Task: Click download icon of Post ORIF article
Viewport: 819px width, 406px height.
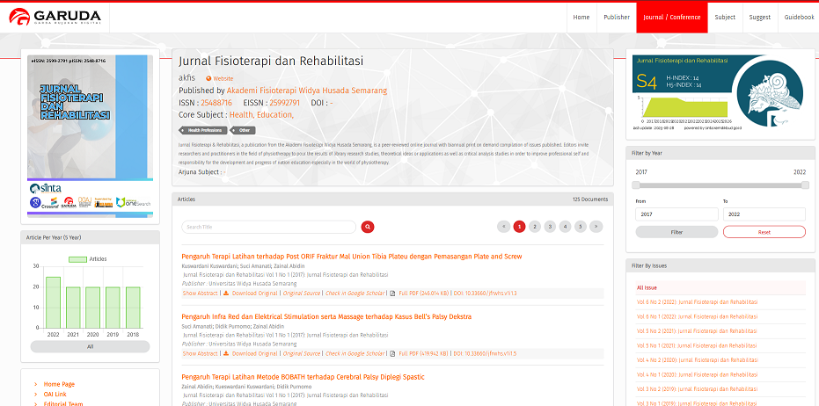Action: tap(226, 294)
